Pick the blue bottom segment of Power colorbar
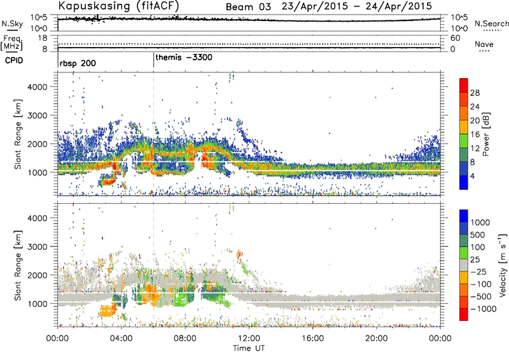Viewport: 509px width, 352px height. click(x=464, y=182)
